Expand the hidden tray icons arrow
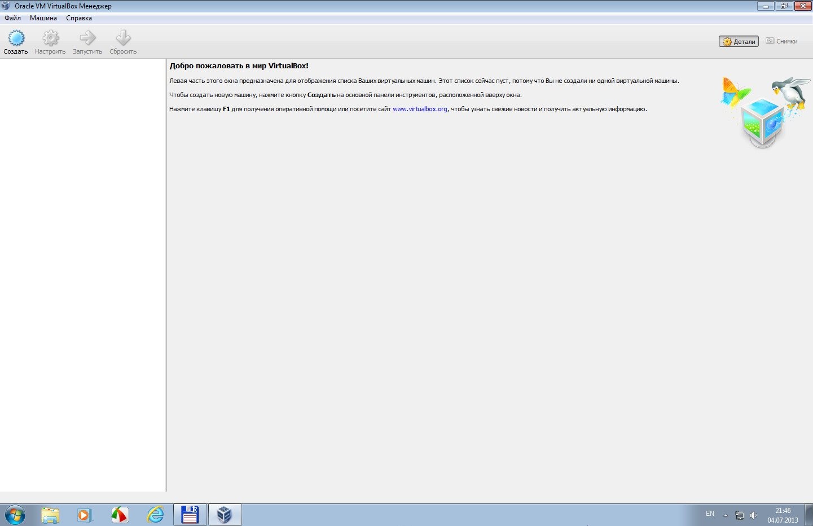813x526 pixels. point(726,515)
